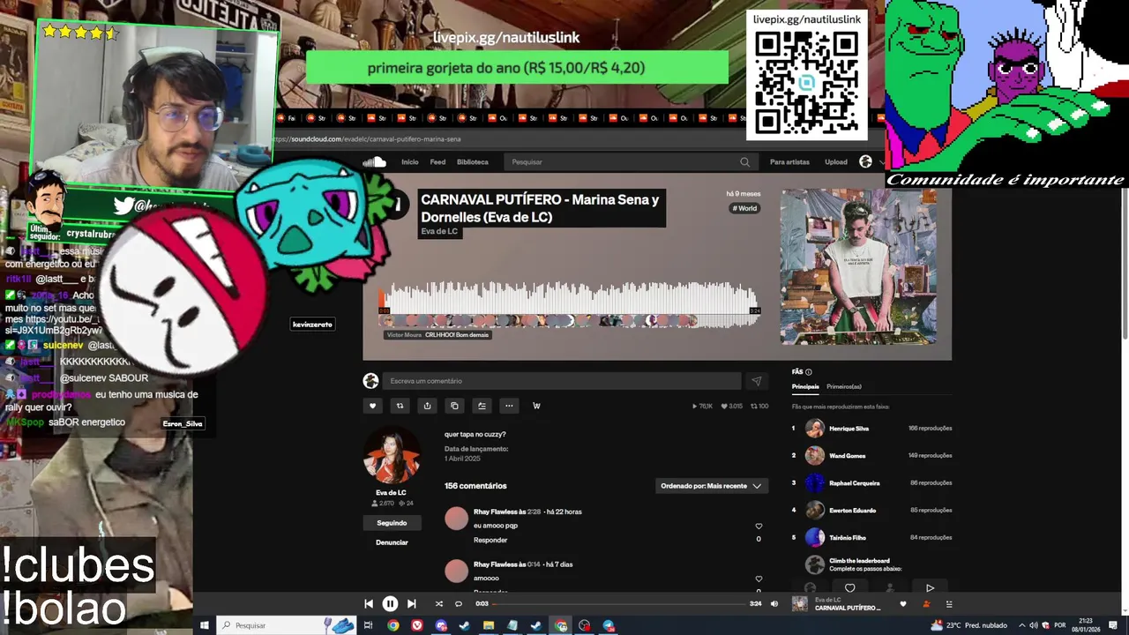Open Upload page link
This screenshot has width=1129, height=635.
pyautogui.click(x=836, y=161)
